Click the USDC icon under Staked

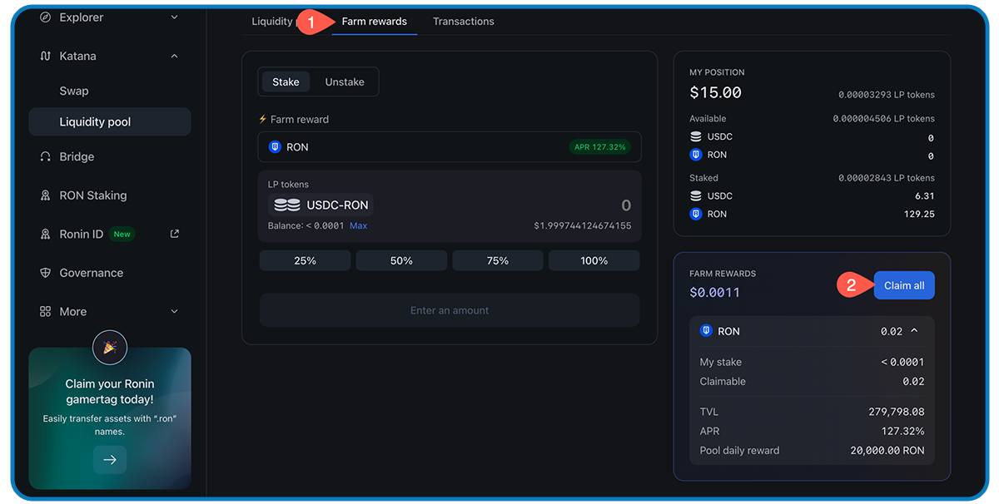tap(696, 196)
